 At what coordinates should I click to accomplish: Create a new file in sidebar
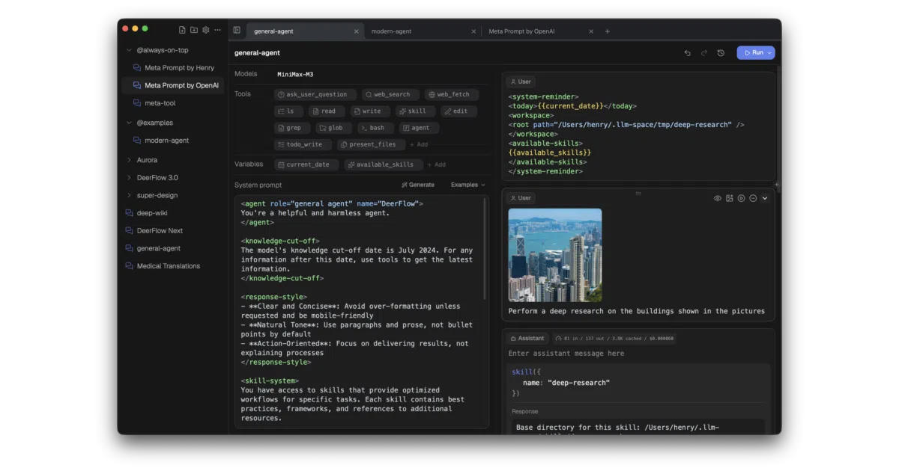pos(182,30)
